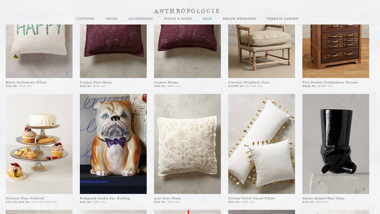Click the Cosmos Shams product title
380x214 pixels.
click(166, 82)
